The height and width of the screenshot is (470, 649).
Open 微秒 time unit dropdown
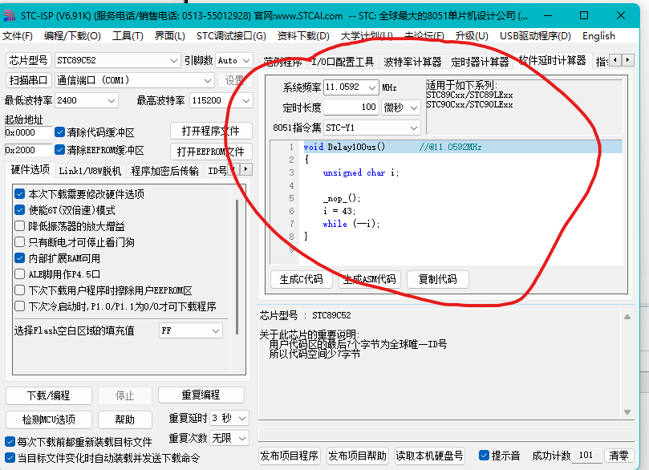point(400,107)
